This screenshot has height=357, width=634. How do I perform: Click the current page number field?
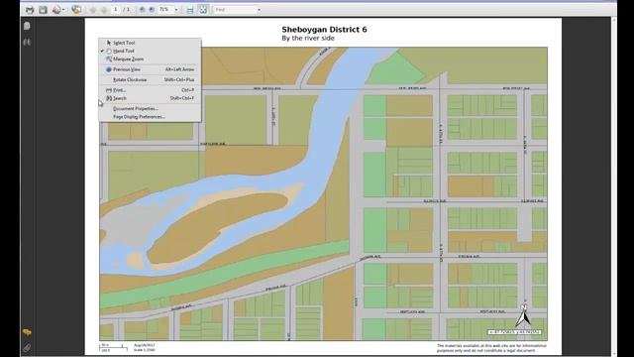116,9
